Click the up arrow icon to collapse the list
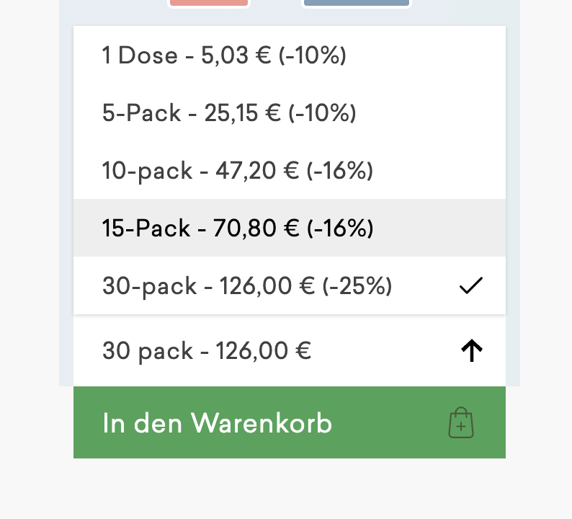 471,351
